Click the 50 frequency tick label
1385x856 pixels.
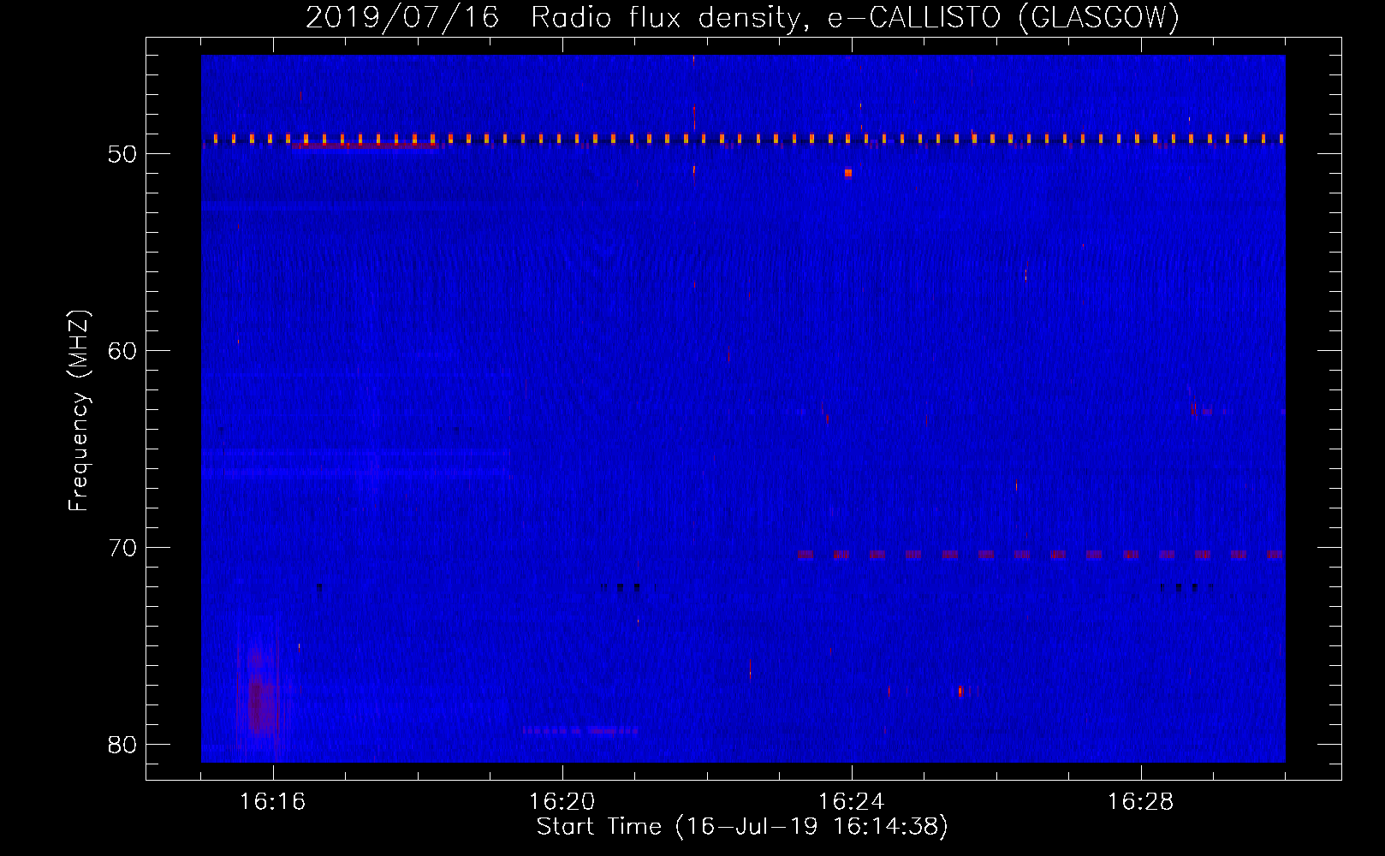[122, 154]
